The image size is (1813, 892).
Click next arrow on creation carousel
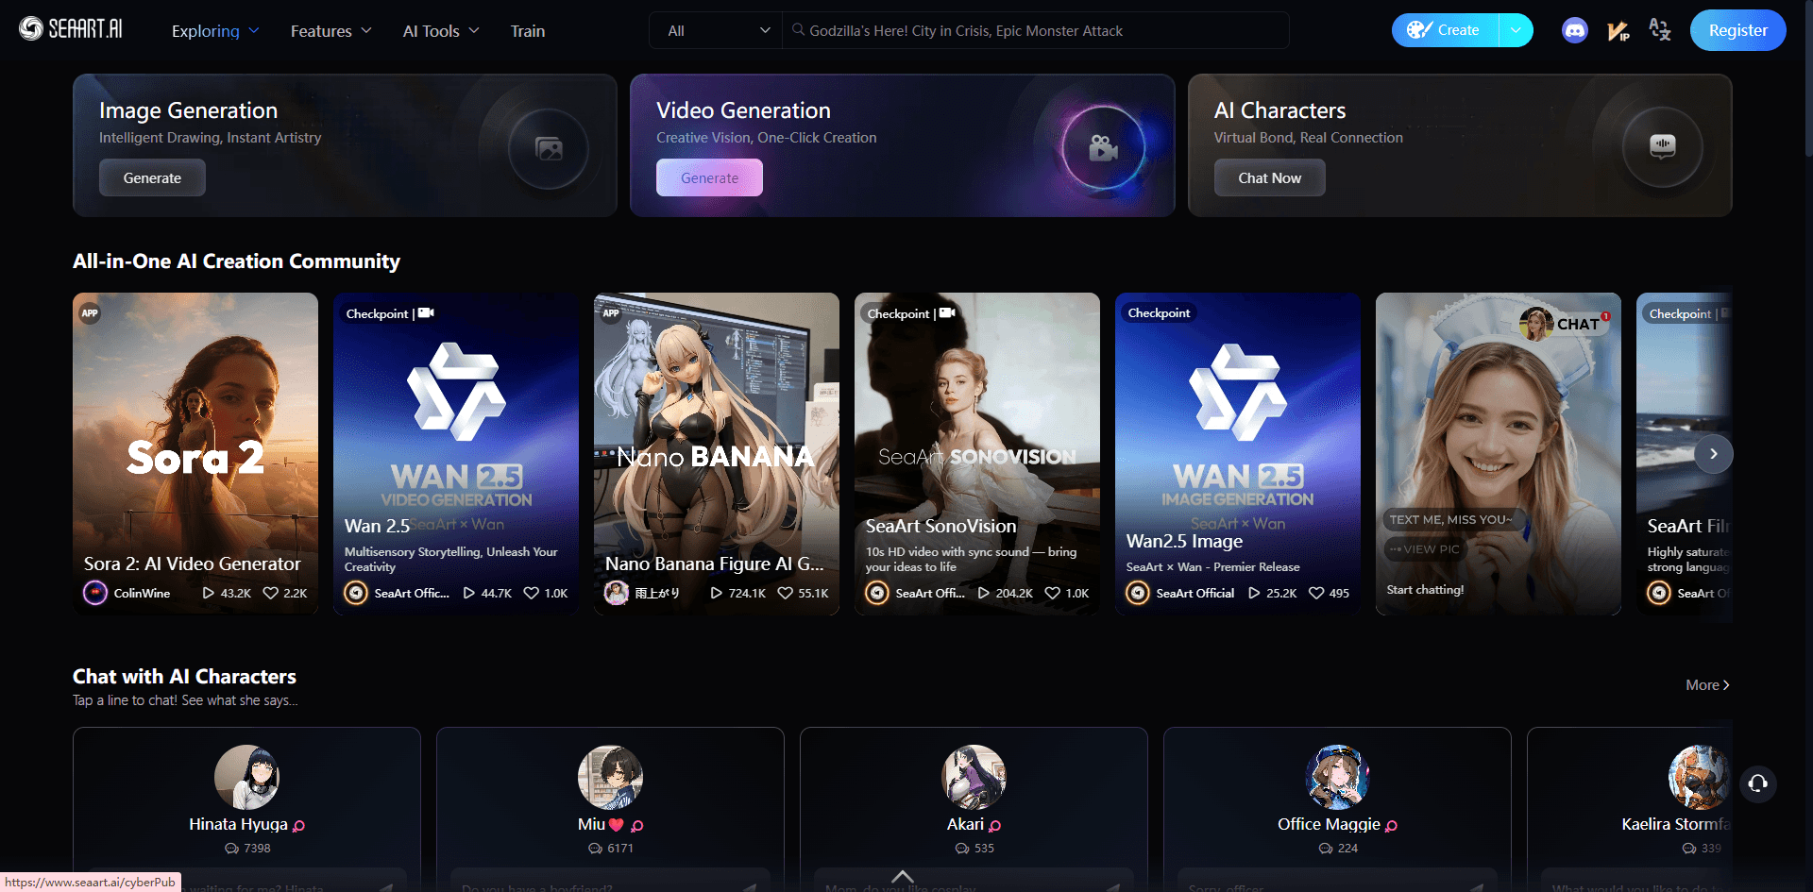point(1713,454)
